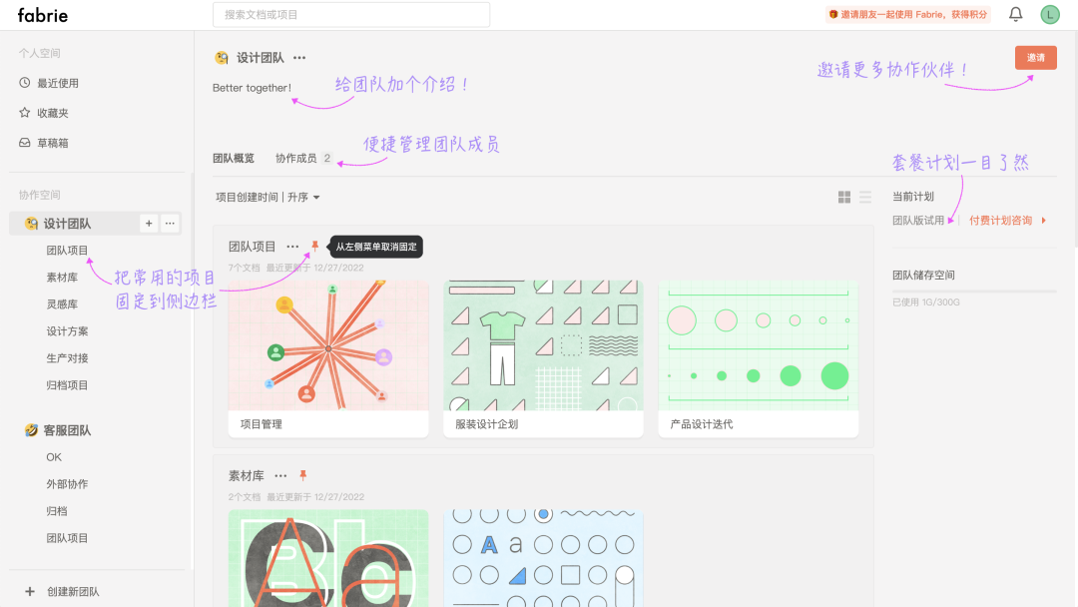The height and width of the screenshot is (607, 1078).
Task: Click the 素材库 section title
Action: pyautogui.click(x=247, y=475)
